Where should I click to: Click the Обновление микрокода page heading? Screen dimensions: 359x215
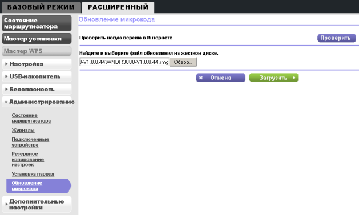pos(116,19)
